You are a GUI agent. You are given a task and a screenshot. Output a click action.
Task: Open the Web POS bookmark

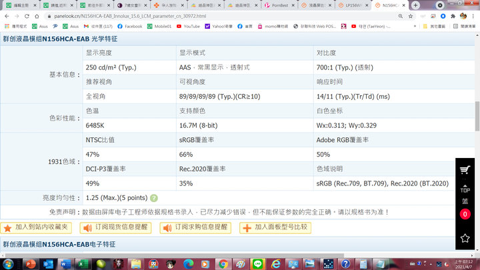pyautogui.click(x=315, y=26)
